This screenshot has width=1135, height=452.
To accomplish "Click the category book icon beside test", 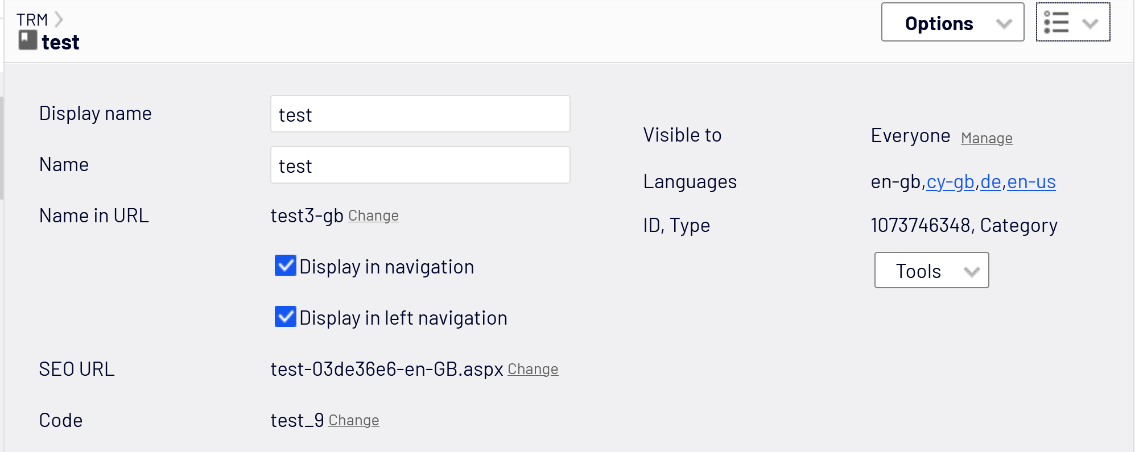I will click(27, 41).
